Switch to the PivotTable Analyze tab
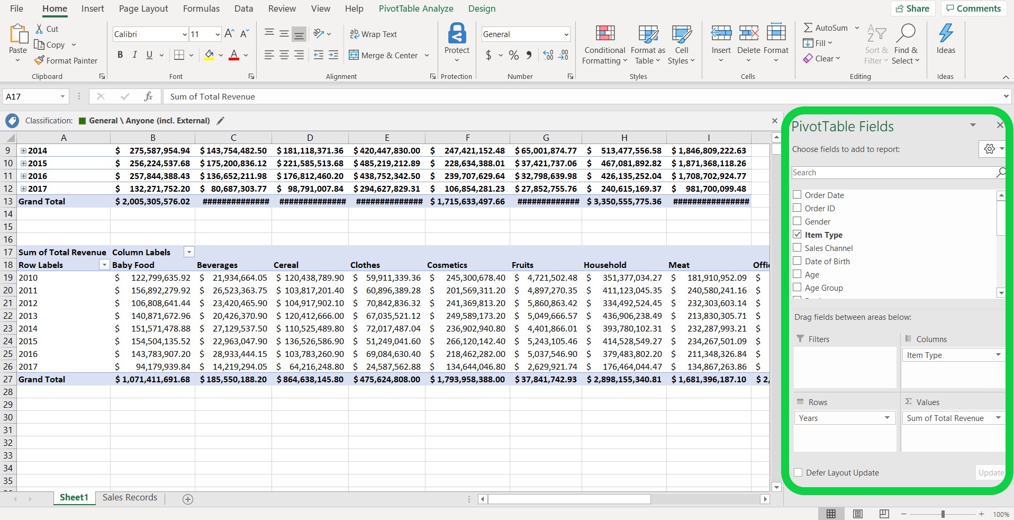Image resolution: width=1014 pixels, height=520 pixels. (416, 8)
